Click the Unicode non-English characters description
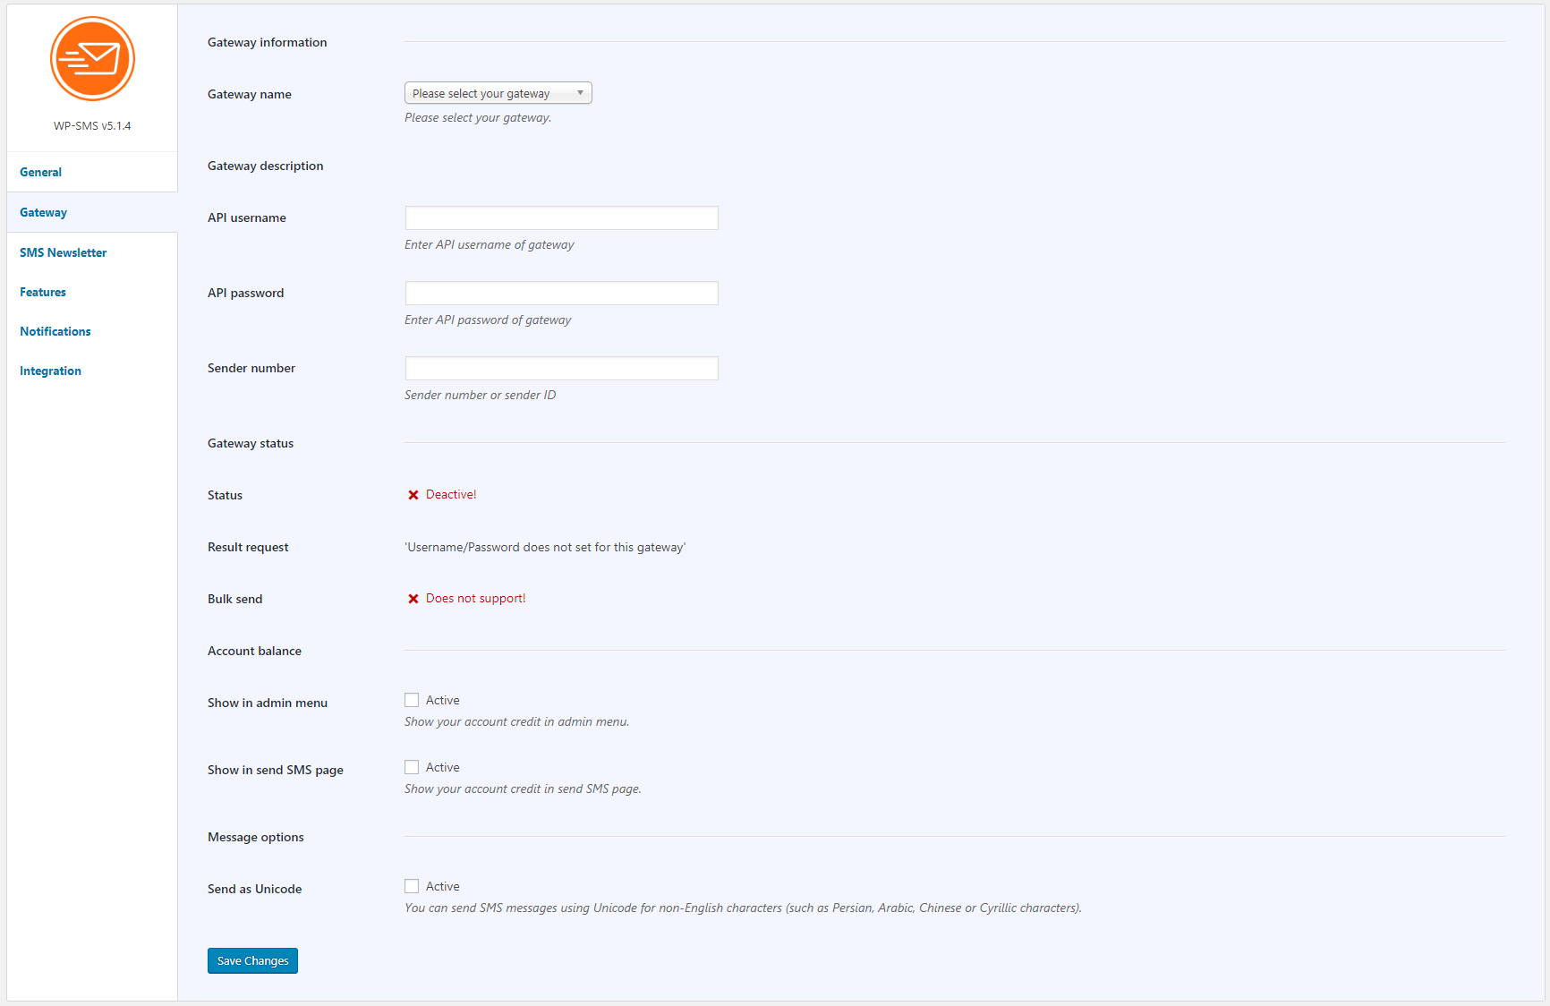Screen dimensions: 1550x1006 pyautogui.click(x=743, y=908)
